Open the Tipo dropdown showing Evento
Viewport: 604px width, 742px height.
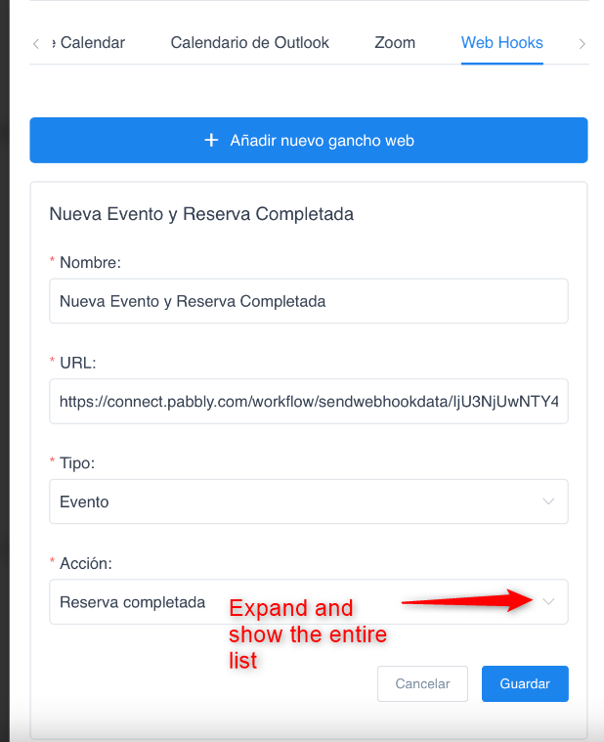click(309, 502)
